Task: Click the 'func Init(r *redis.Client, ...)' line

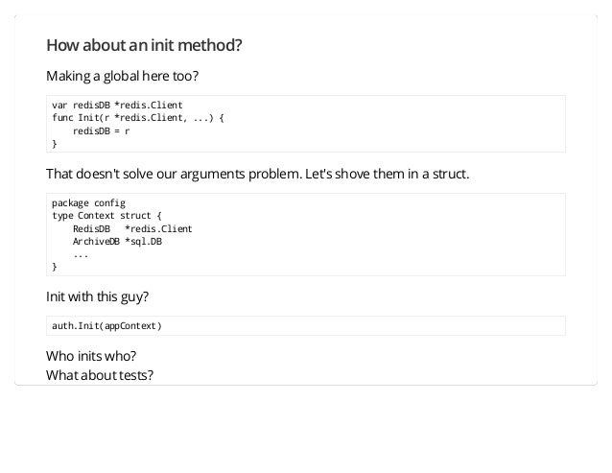Action: click(138, 118)
